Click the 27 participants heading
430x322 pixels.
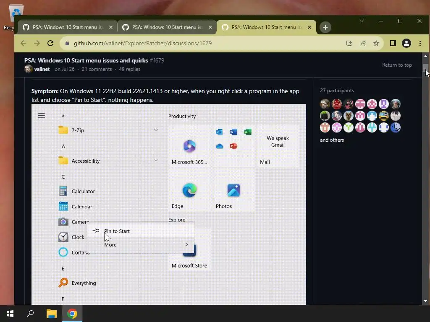337,91
